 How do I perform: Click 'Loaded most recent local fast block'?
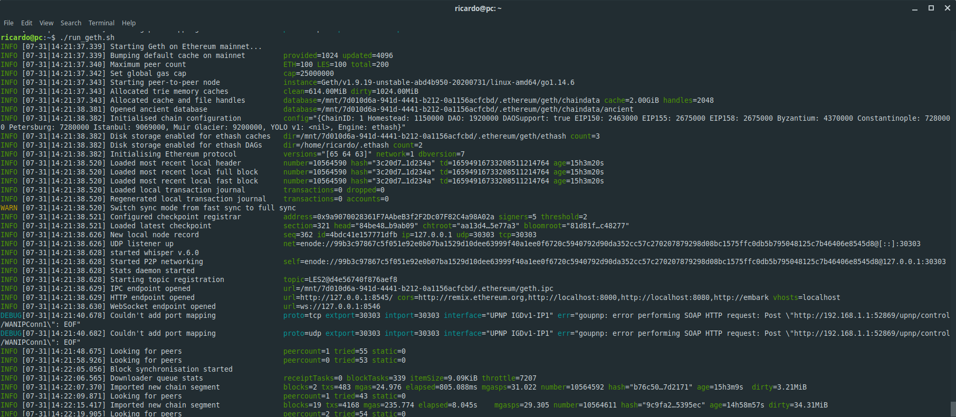coord(184,181)
